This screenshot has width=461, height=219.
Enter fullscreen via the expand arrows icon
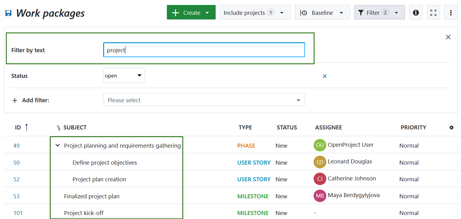pyautogui.click(x=433, y=12)
